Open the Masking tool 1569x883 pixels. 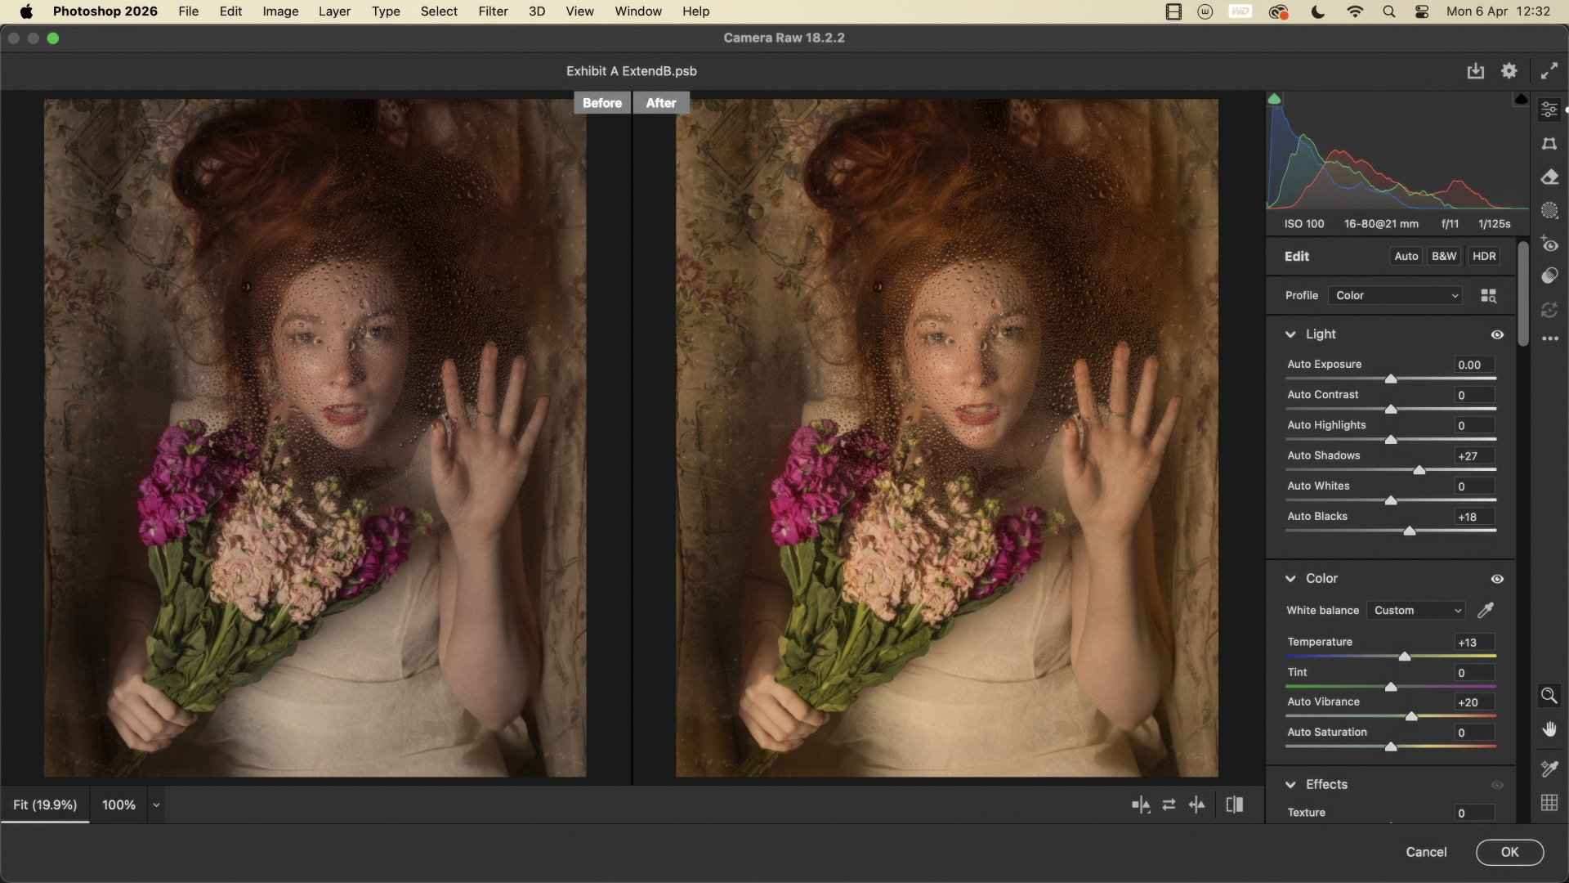click(x=1549, y=211)
